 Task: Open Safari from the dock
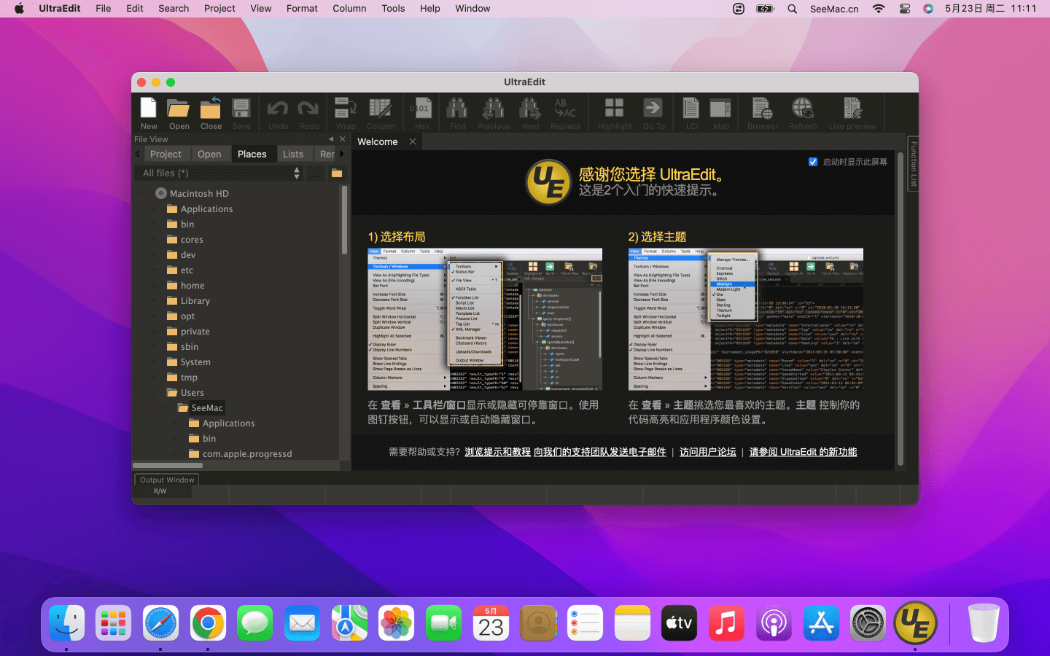click(160, 624)
